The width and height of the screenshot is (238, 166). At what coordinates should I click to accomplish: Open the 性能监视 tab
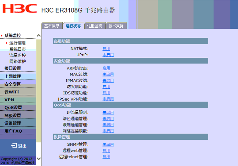[x=95, y=26]
